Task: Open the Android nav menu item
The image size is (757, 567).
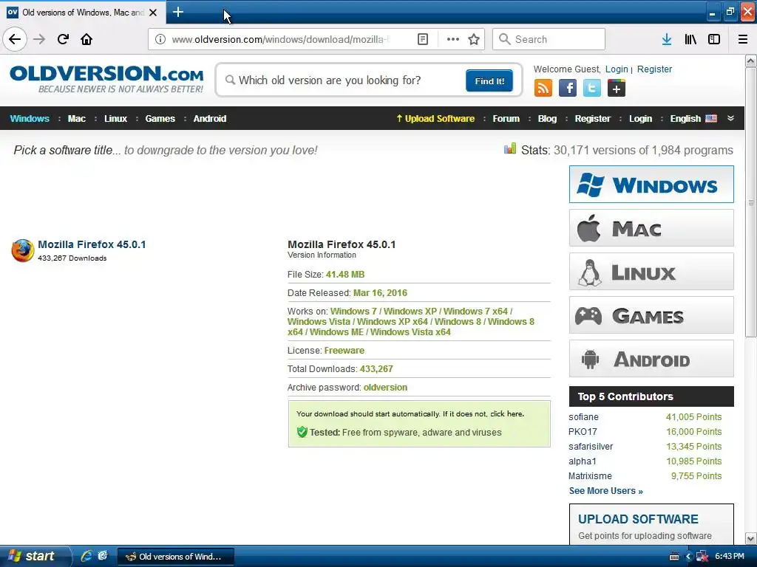Action: coord(209,119)
